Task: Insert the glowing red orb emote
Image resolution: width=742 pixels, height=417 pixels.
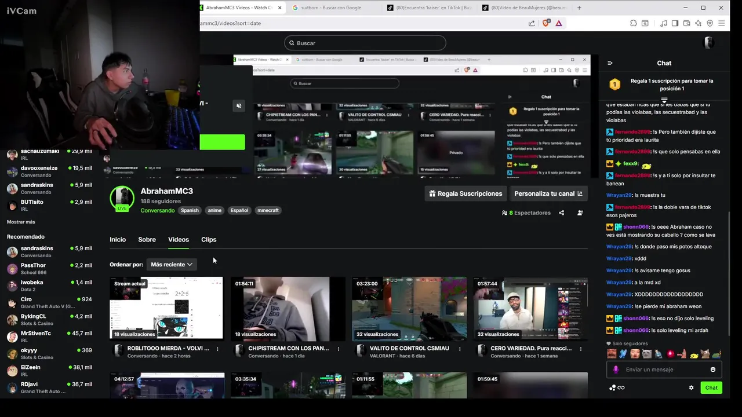Action: pyautogui.click(x=671, y=354)
